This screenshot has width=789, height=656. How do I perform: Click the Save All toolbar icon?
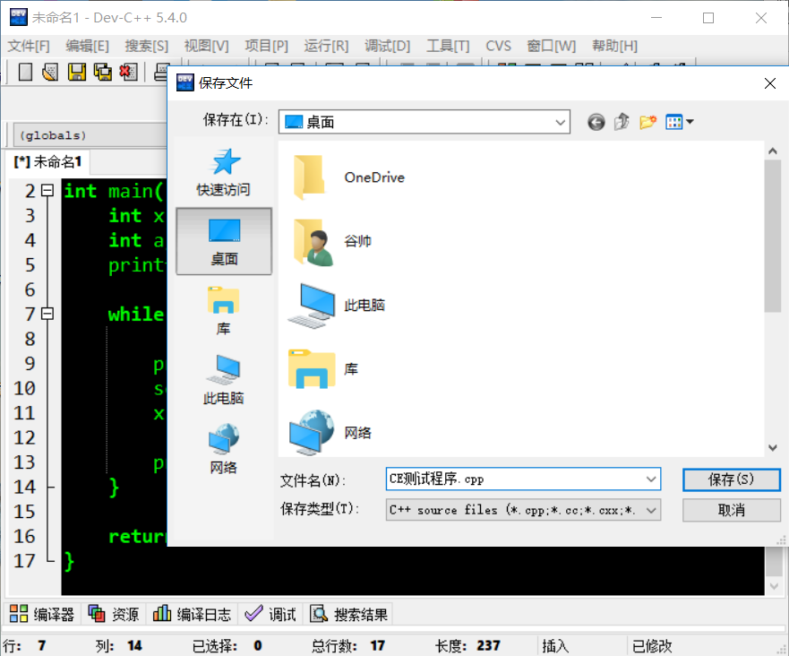[x=103, y=72]
